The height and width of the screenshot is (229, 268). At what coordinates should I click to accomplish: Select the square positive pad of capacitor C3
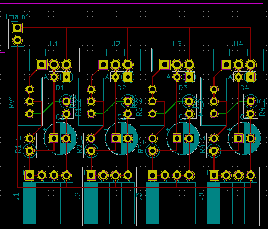click(x=177, y=138)
